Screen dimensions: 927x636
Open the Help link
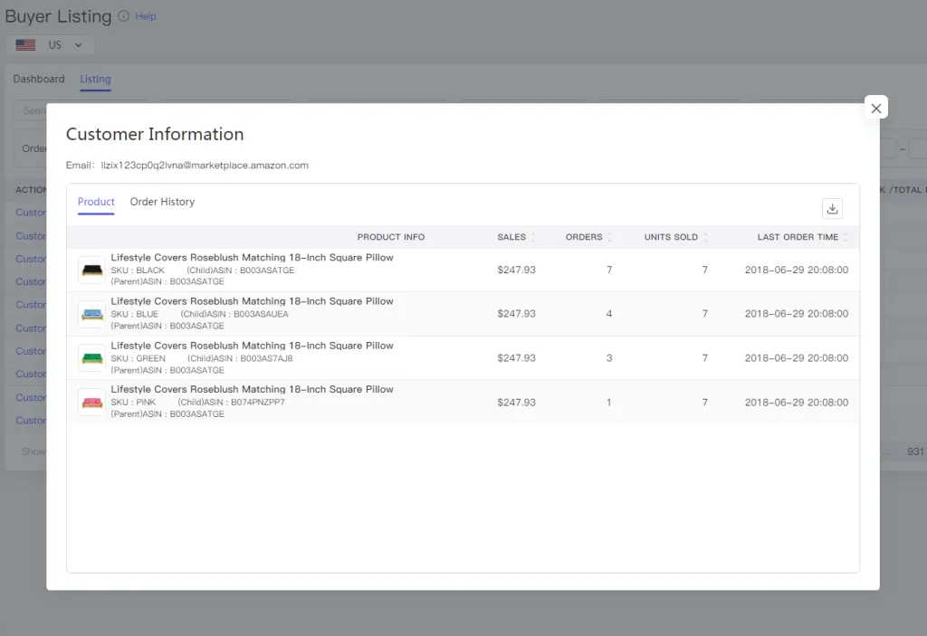tap(148, 15)
